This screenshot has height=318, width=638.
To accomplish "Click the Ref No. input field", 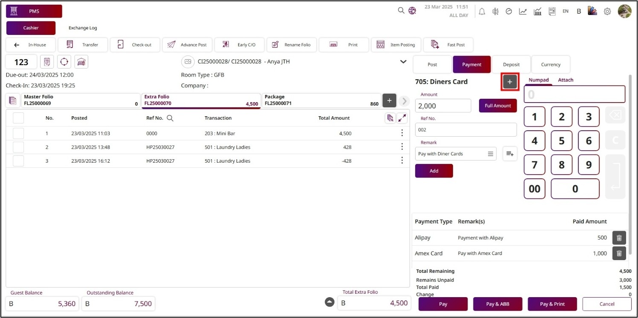I will [x=465, y=130].
